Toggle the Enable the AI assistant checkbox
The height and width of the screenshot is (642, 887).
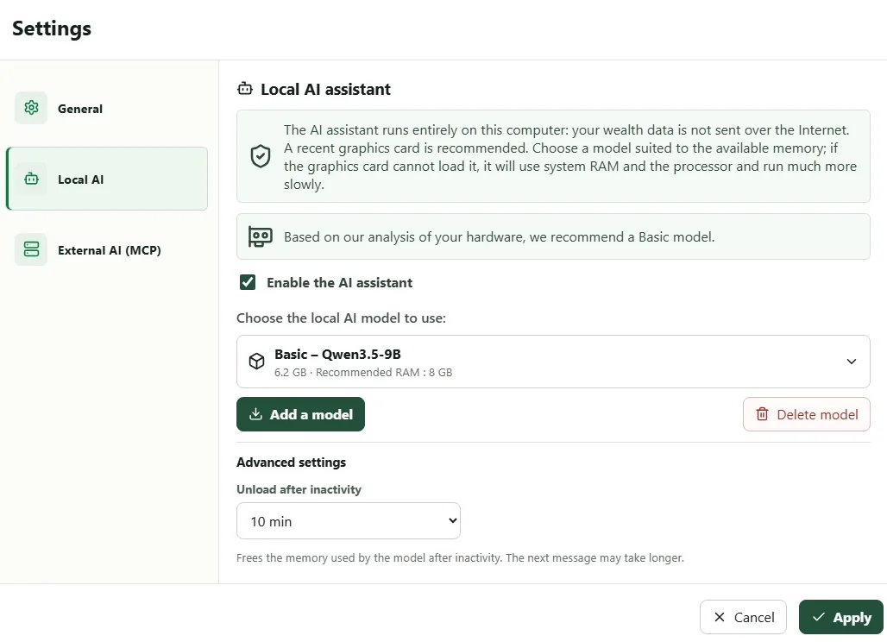[x=248, y=282]
